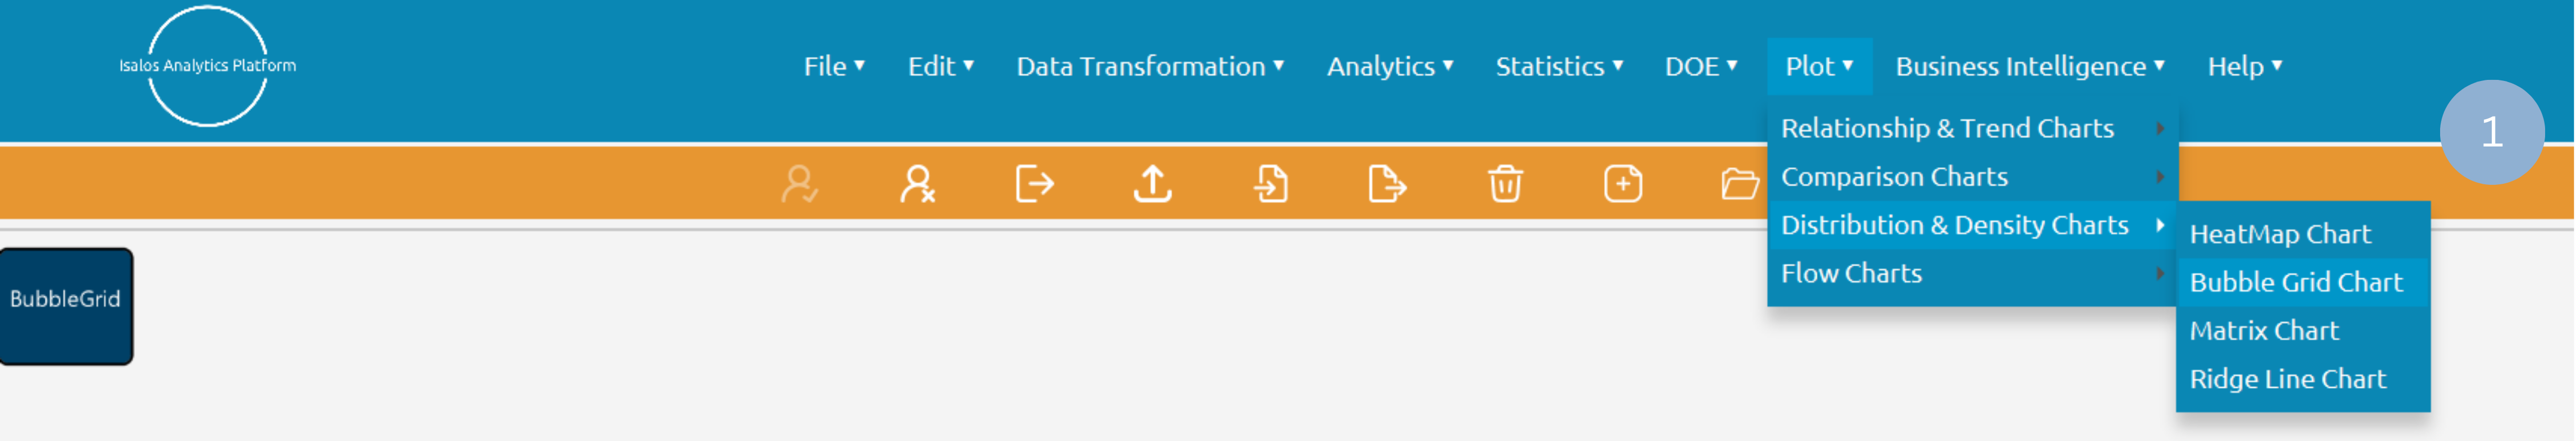Click the exit arrow logout icon

1034,184
